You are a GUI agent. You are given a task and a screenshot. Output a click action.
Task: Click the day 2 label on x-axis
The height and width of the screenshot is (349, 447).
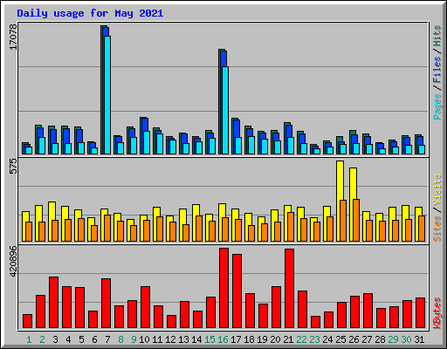point(42,339)
